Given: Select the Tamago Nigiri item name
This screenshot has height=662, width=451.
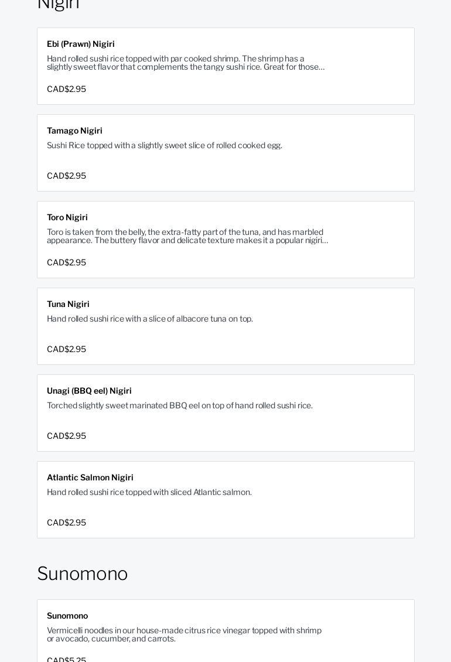Looking at the screenshot, I should tap(74, 131).
